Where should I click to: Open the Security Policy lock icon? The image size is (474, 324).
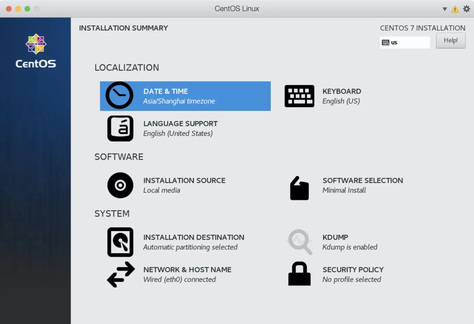tap(299, 274)
